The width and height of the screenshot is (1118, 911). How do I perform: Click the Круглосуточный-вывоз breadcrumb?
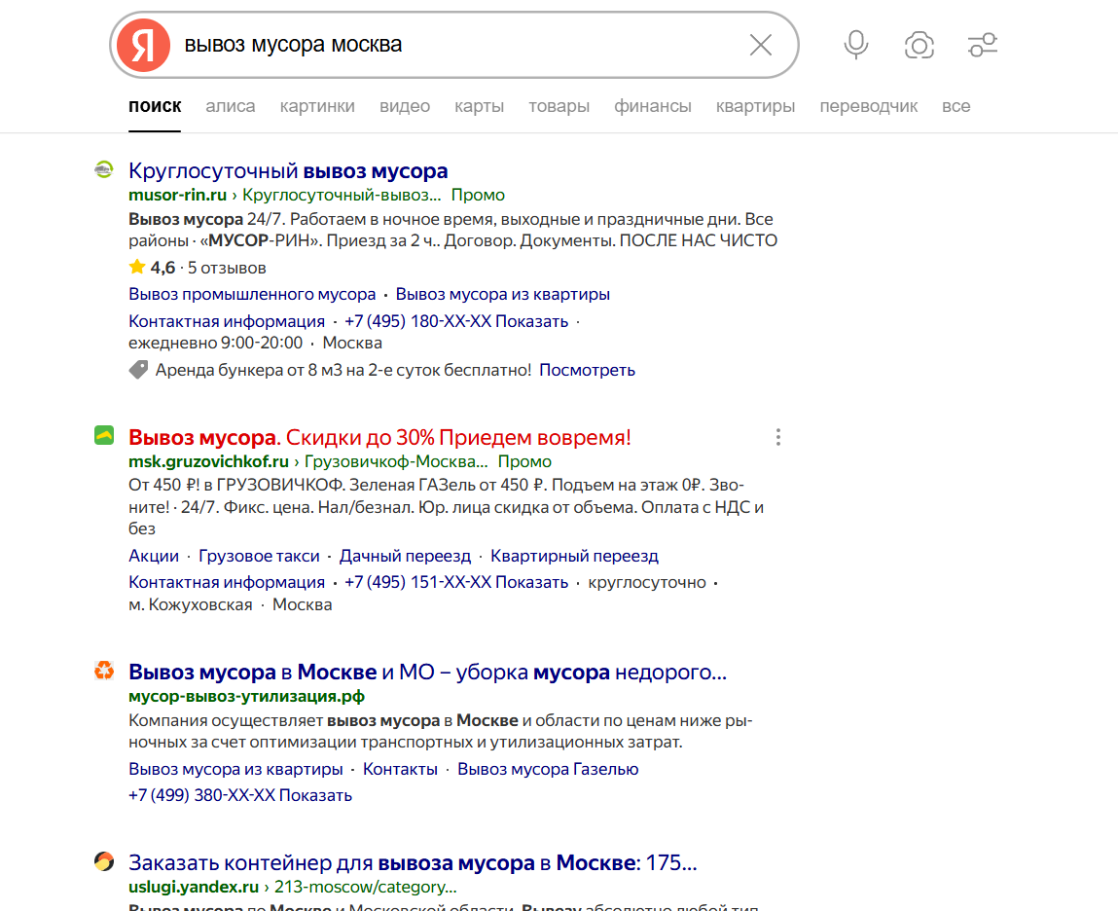(x=342, y=195)
